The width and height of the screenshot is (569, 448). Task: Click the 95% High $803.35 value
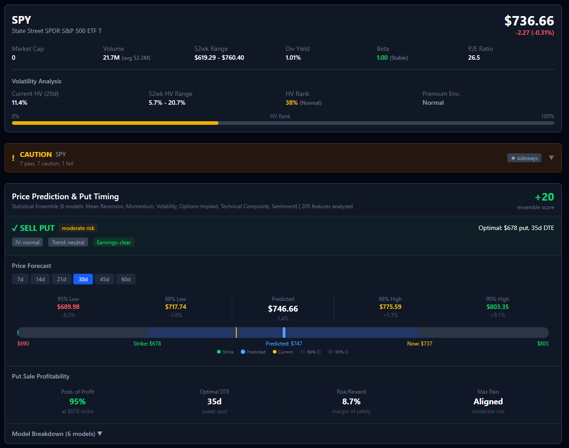coord(498,307)
